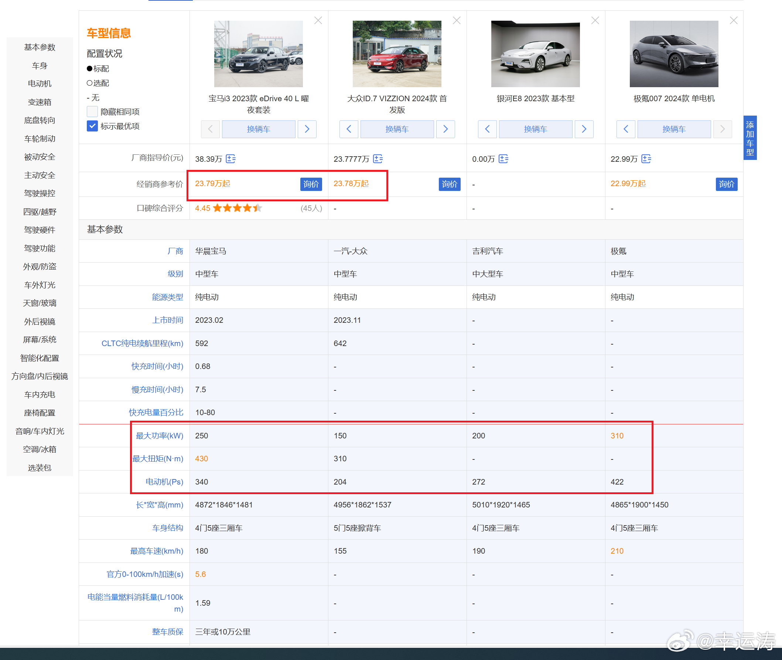Click 换辆车 under 极氪007
The image size is (782, 660).
674,129
